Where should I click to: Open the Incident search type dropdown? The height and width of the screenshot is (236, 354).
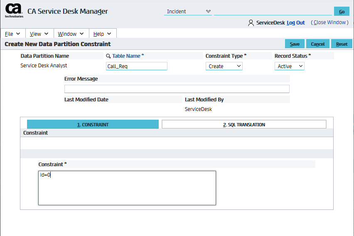pyautogui.click(x=188, y=12)
